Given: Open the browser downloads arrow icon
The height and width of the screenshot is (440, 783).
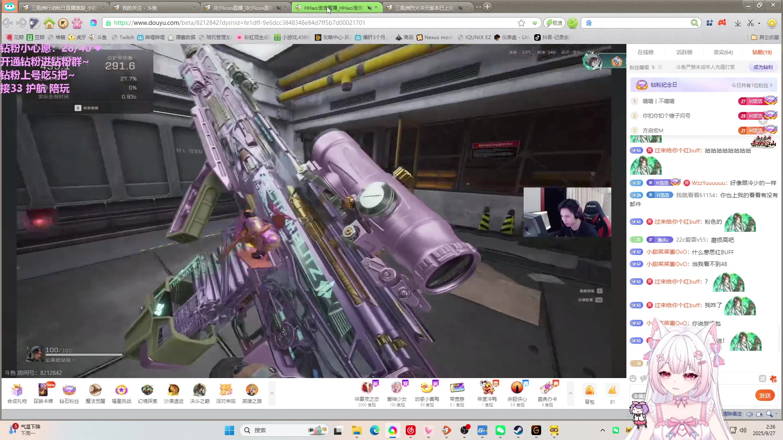Looking at the screenshot, I should (x=738, y=23).
